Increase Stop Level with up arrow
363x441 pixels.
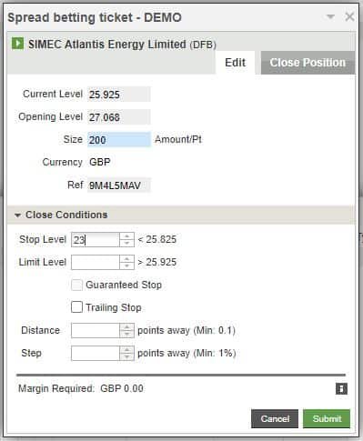[126, 236]
